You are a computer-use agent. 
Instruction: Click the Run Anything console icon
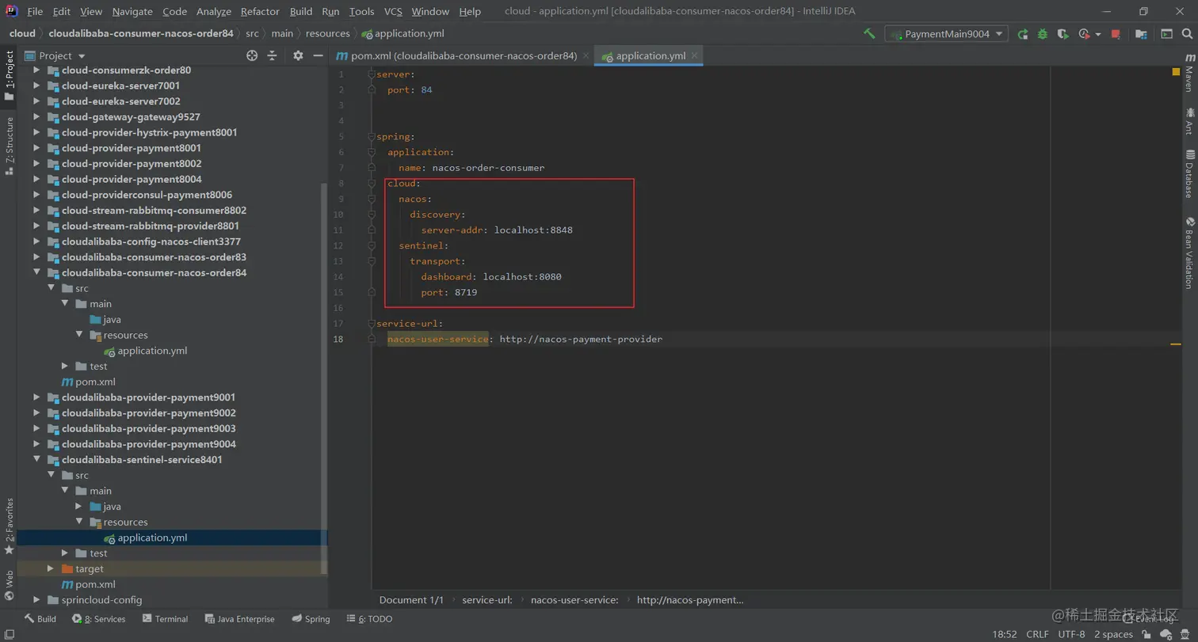click(1166, 34)
